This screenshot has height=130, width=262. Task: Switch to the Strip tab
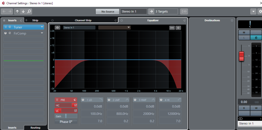tap(35, 20)
